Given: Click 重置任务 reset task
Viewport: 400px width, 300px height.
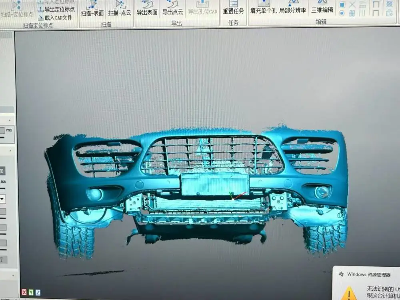Looking at the screenshot, I should coord(233,8).
